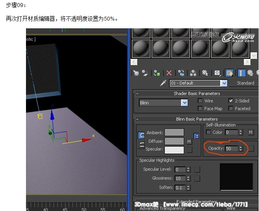Click the red X Reset Map icon
The height and width of the screenshot is (211, 259).
pyautogui.click(x=169, y=73)
